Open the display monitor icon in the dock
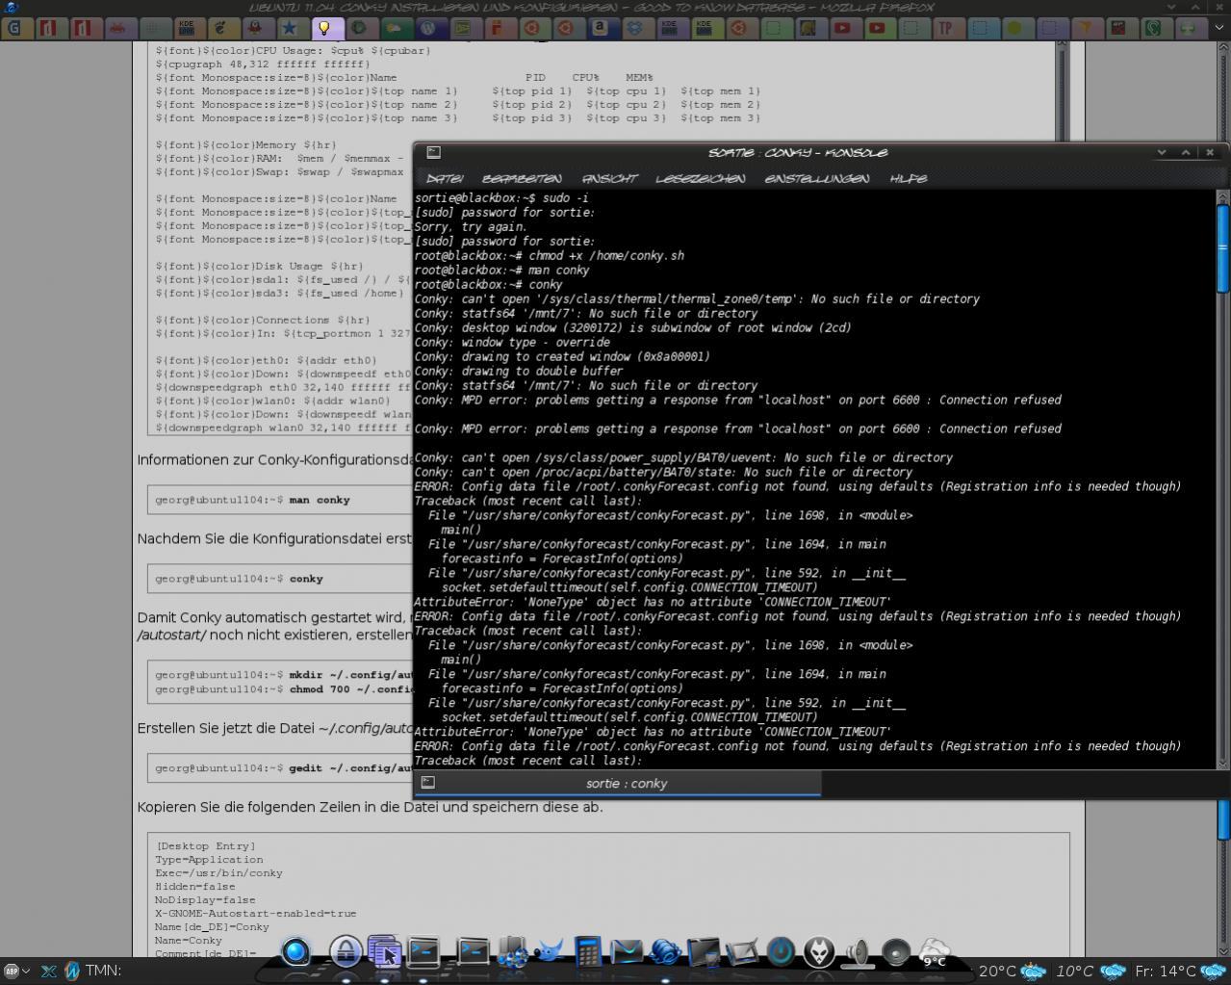1231x985 pixels. [x=704, y=951]
